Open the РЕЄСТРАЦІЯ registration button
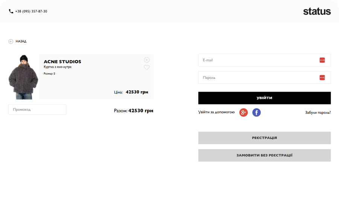Screen dimensions: 339x204 click(264, 138)
